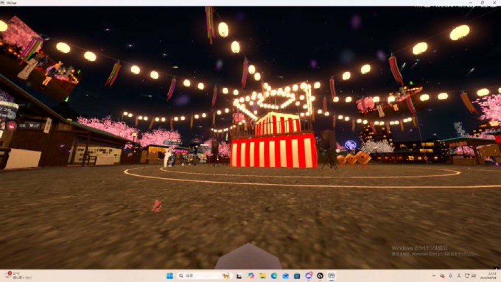
Task: Select the VRChat icon on the taskbar
Action: click(332, 276)
